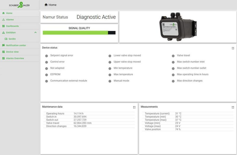Click Max switch number outlet dot
This screenshot has width=237, height=155.
(173, 69)
